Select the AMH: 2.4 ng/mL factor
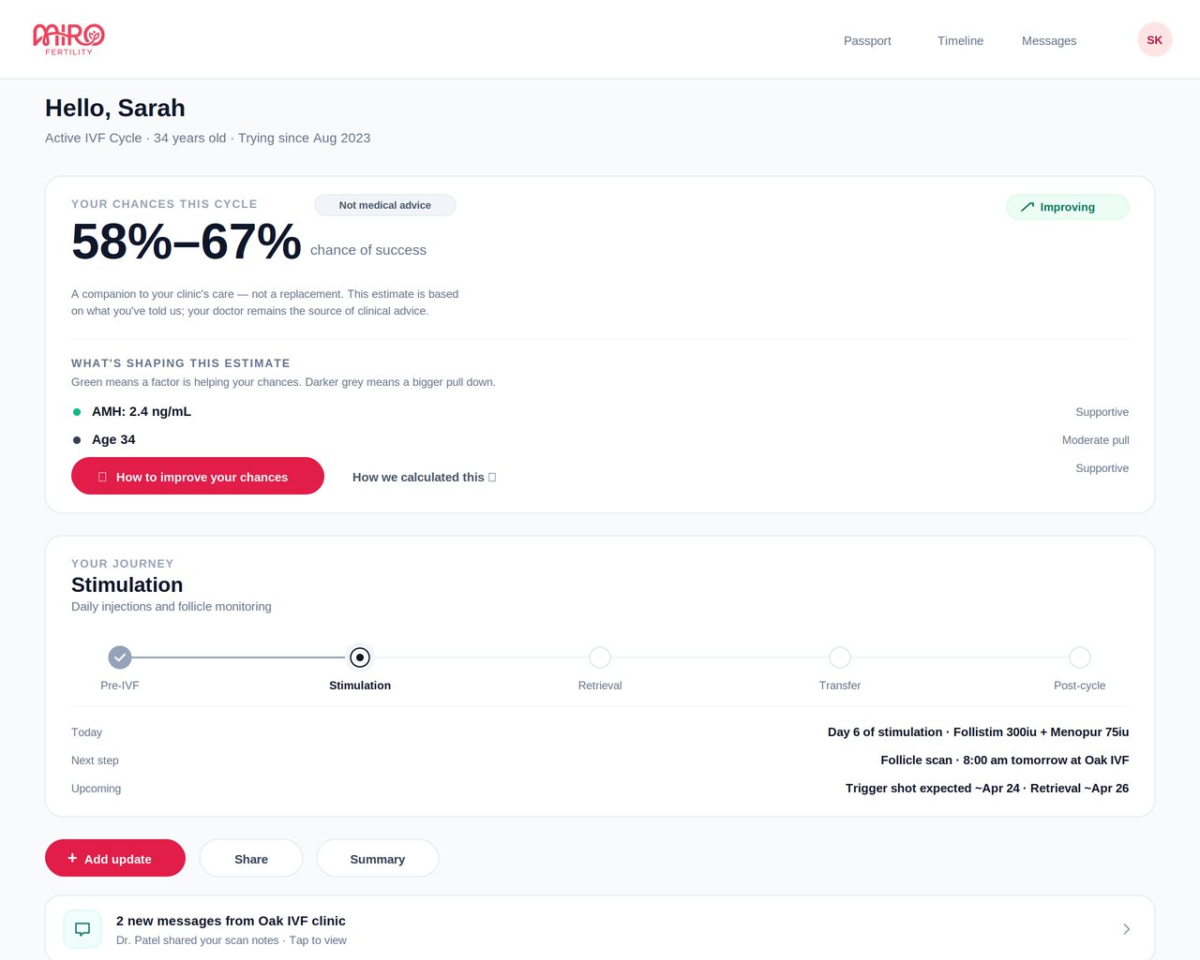1200x960 pixels. tap(142, 411)
